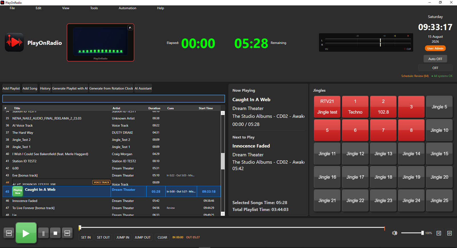Click the VOICE TRACK badge on row 44
This screenshot has width=457, height=248.
click(x=101, y=182)
